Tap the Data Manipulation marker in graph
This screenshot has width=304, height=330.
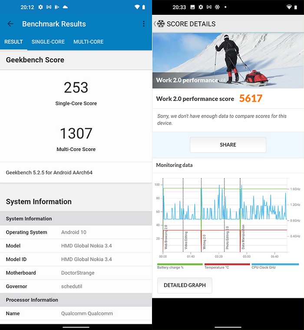pos(243,237)
